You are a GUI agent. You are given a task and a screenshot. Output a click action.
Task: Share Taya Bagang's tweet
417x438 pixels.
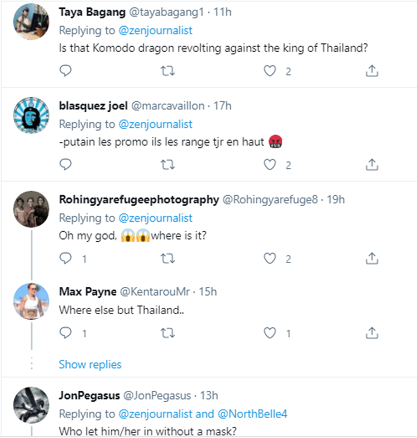tap(372, 71)
